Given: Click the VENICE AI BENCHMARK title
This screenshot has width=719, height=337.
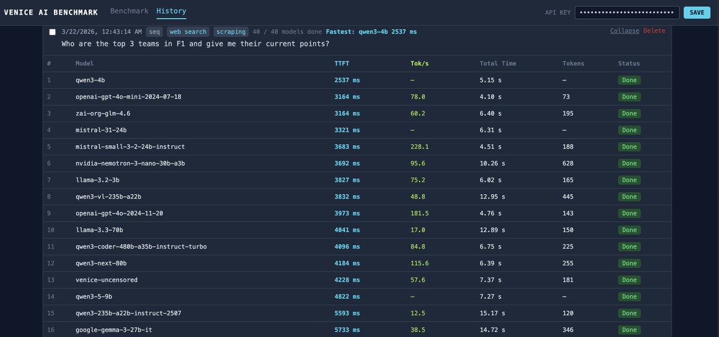Looking at the screenshot, I should pyautogui.click(x=51, y=12).
